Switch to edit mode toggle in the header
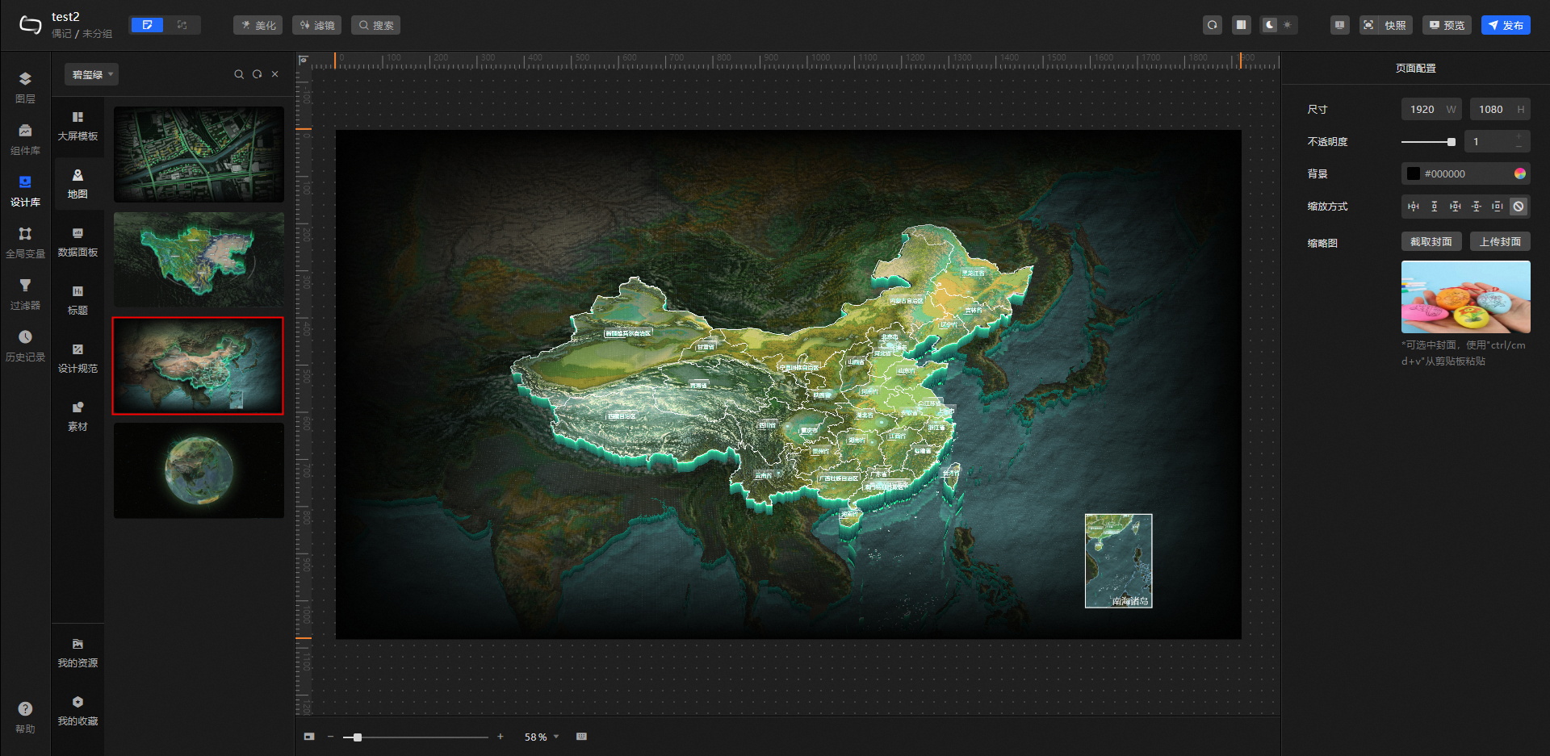 [147, 25]
